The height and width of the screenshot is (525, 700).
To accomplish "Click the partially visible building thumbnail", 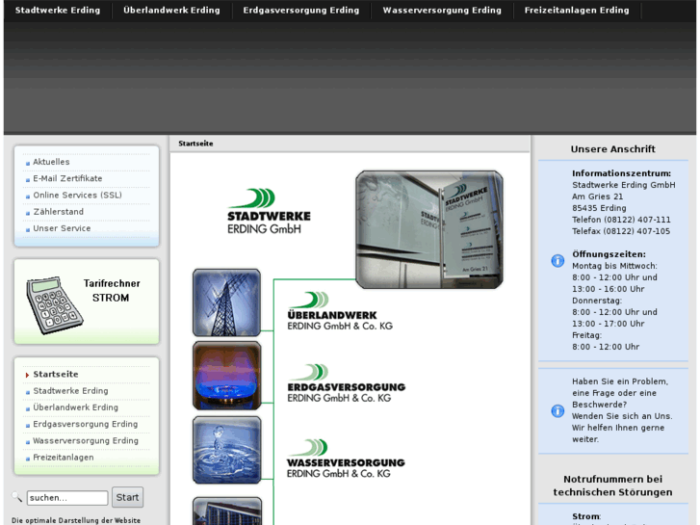I will (226, 511).
